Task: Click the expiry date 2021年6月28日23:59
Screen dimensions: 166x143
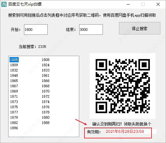Action: [125, 132]
